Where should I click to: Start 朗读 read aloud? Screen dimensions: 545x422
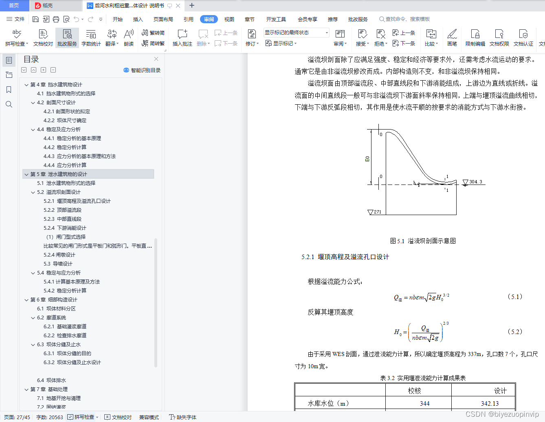click(x=129, y=37)
